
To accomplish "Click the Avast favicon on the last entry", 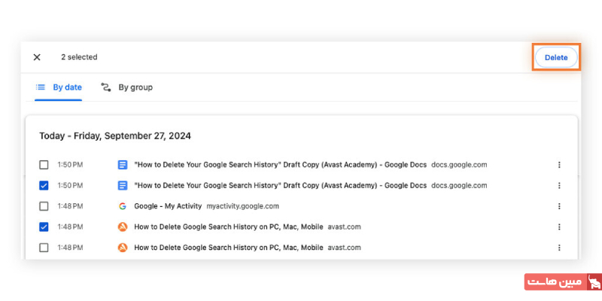I will (122, 248).
